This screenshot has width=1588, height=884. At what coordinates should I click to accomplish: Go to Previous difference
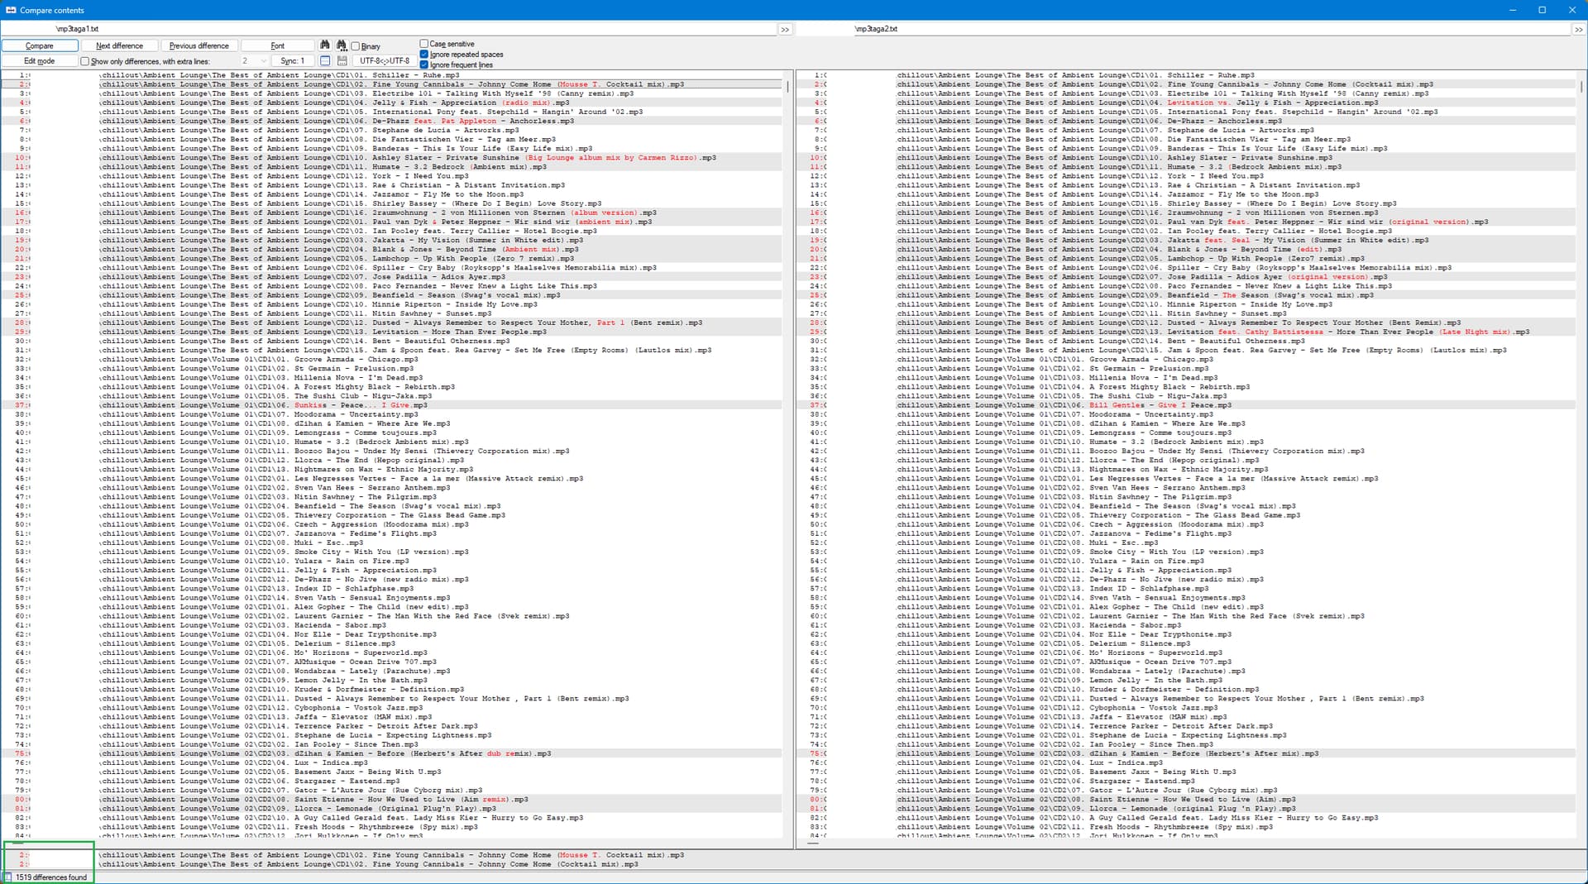pos(198,46)
